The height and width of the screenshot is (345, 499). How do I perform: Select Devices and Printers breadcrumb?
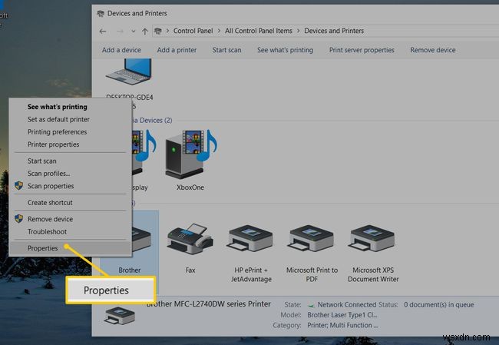click(334, 31)
